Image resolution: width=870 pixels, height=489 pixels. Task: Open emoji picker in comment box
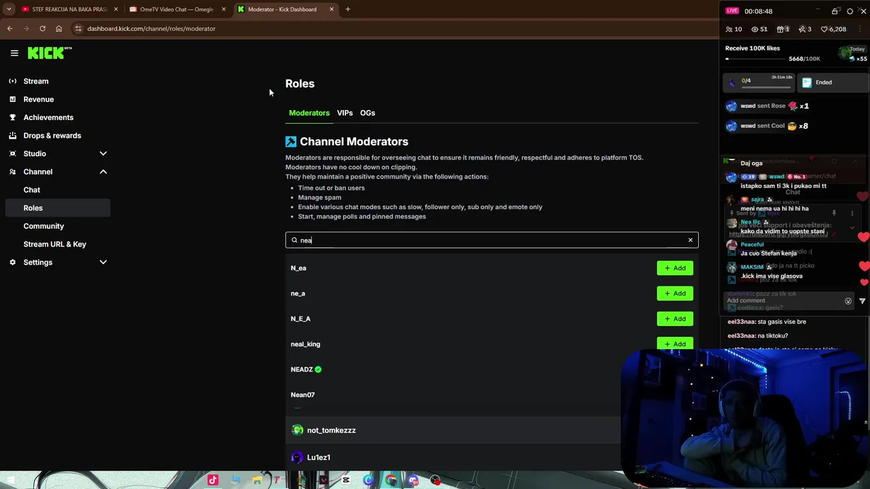point(848,301)
